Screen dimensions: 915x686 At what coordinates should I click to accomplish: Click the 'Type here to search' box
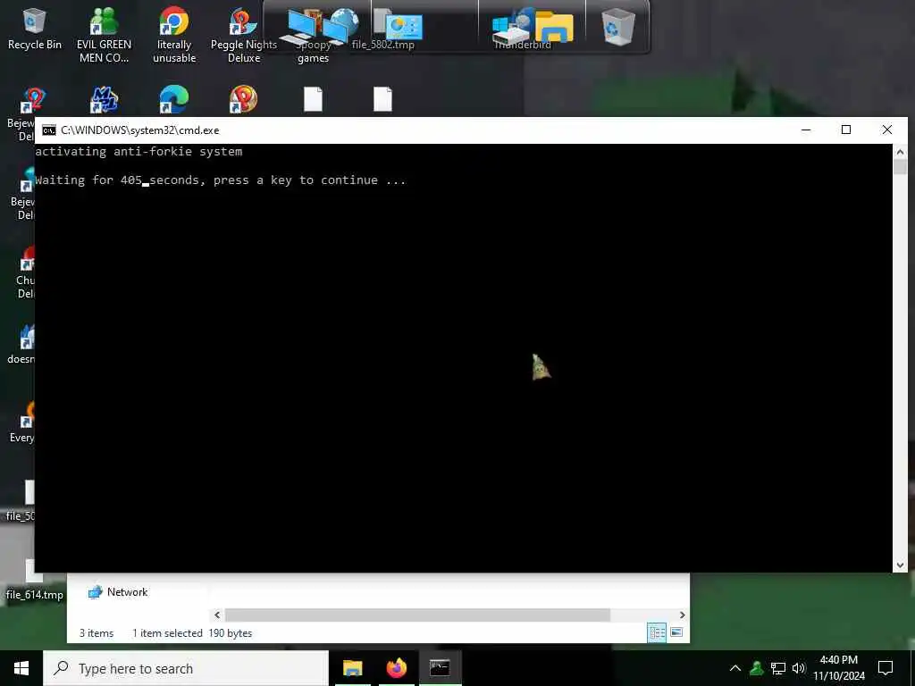point(186,668)
